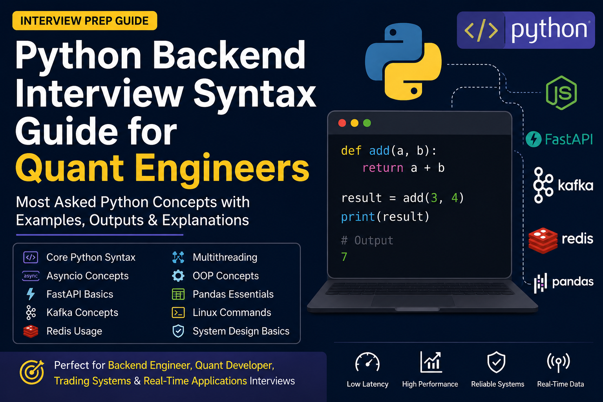Click the yellow target icon in bottom banner

(32, 372)
